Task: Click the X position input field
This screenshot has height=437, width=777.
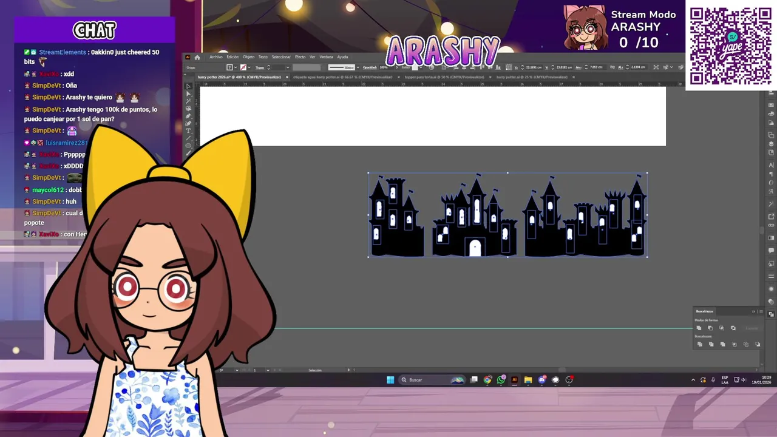Action: 534,67
